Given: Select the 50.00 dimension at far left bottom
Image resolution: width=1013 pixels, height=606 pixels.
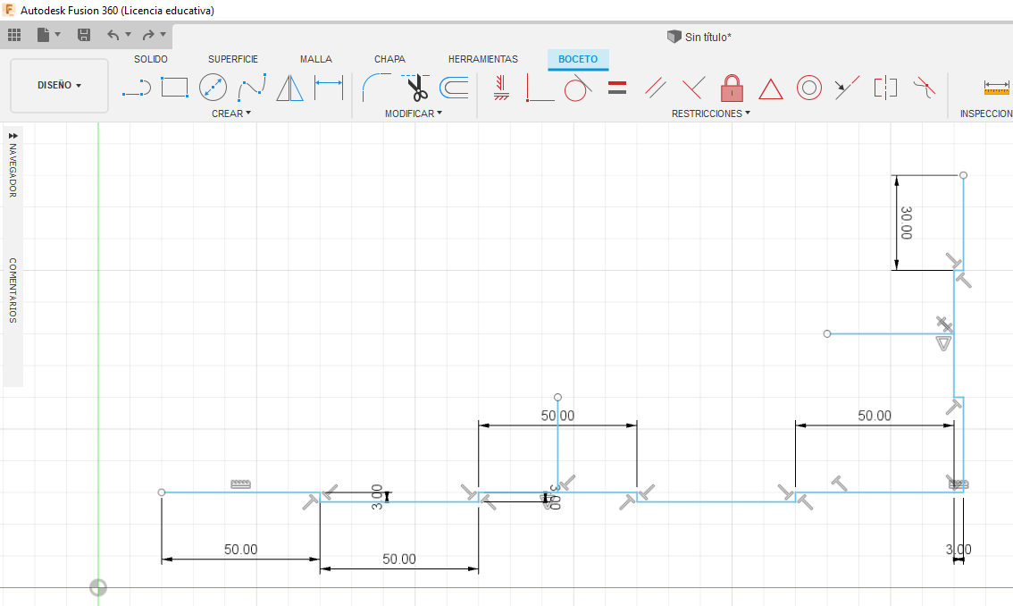Looking at the screenshot, I should coord(241,549).
